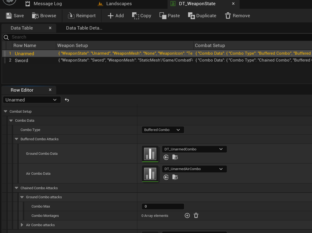Collapse Buffered Combo Attacks

click(x=16, y=139)
